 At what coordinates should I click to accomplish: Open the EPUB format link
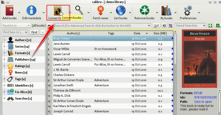pyautogui.click(x=198, y=93)
